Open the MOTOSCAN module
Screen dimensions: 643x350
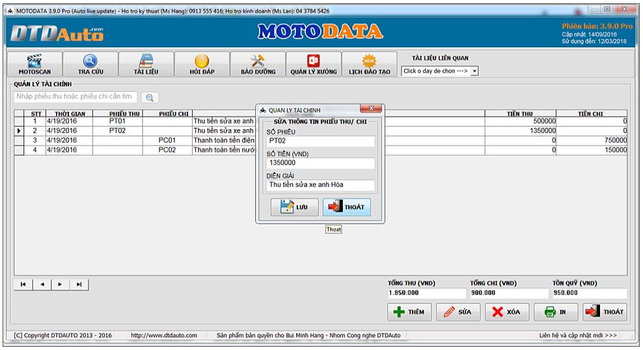pyautogui.click(x=35, y=64)
